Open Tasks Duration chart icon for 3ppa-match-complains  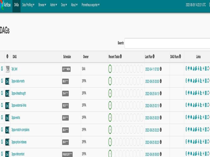click(x=194, y=130)
